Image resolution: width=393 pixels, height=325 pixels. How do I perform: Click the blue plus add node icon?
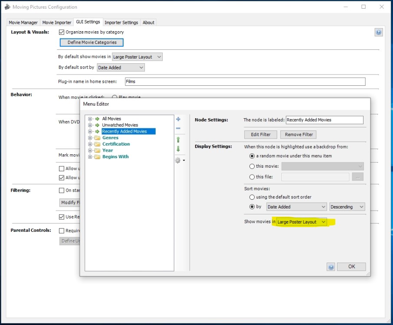pos(178,119)
